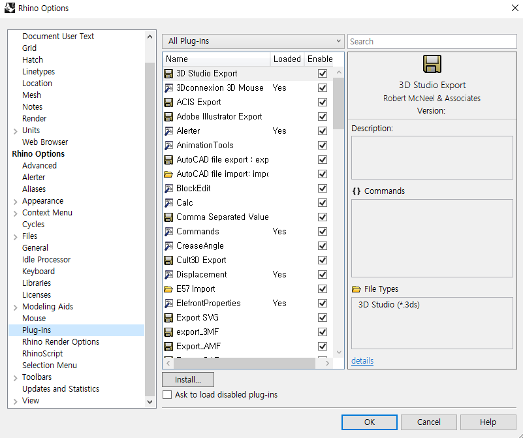Click the Cancel button

pos(428,422)
